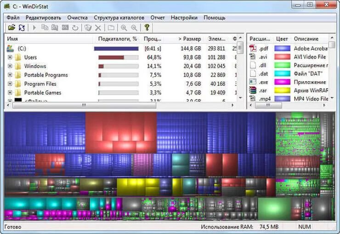
Task: Click the green color swatch for .dll
Action: point(282,65)
